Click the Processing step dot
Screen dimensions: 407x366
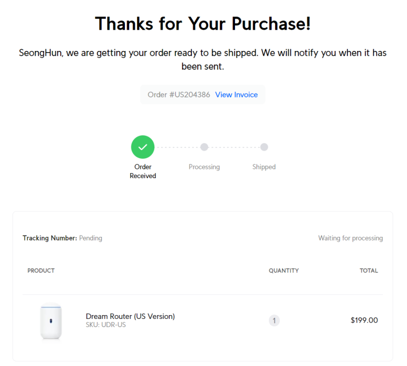click(x=204, y=147)
